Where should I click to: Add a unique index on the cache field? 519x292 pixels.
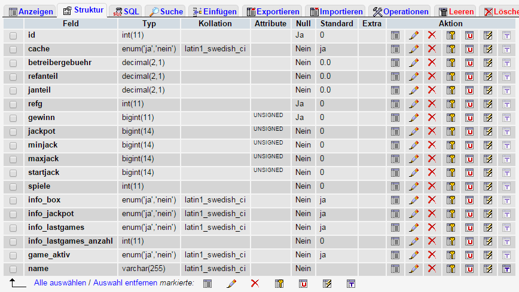point(469,49)
